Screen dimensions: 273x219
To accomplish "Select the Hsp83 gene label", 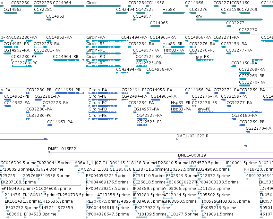I will coord(168,10).
